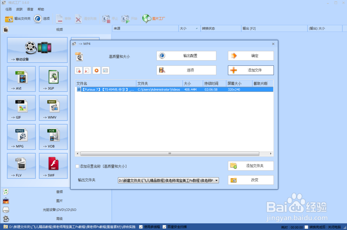Click the 改变 button
Screen dimensions: 347x230
point(251,180)
